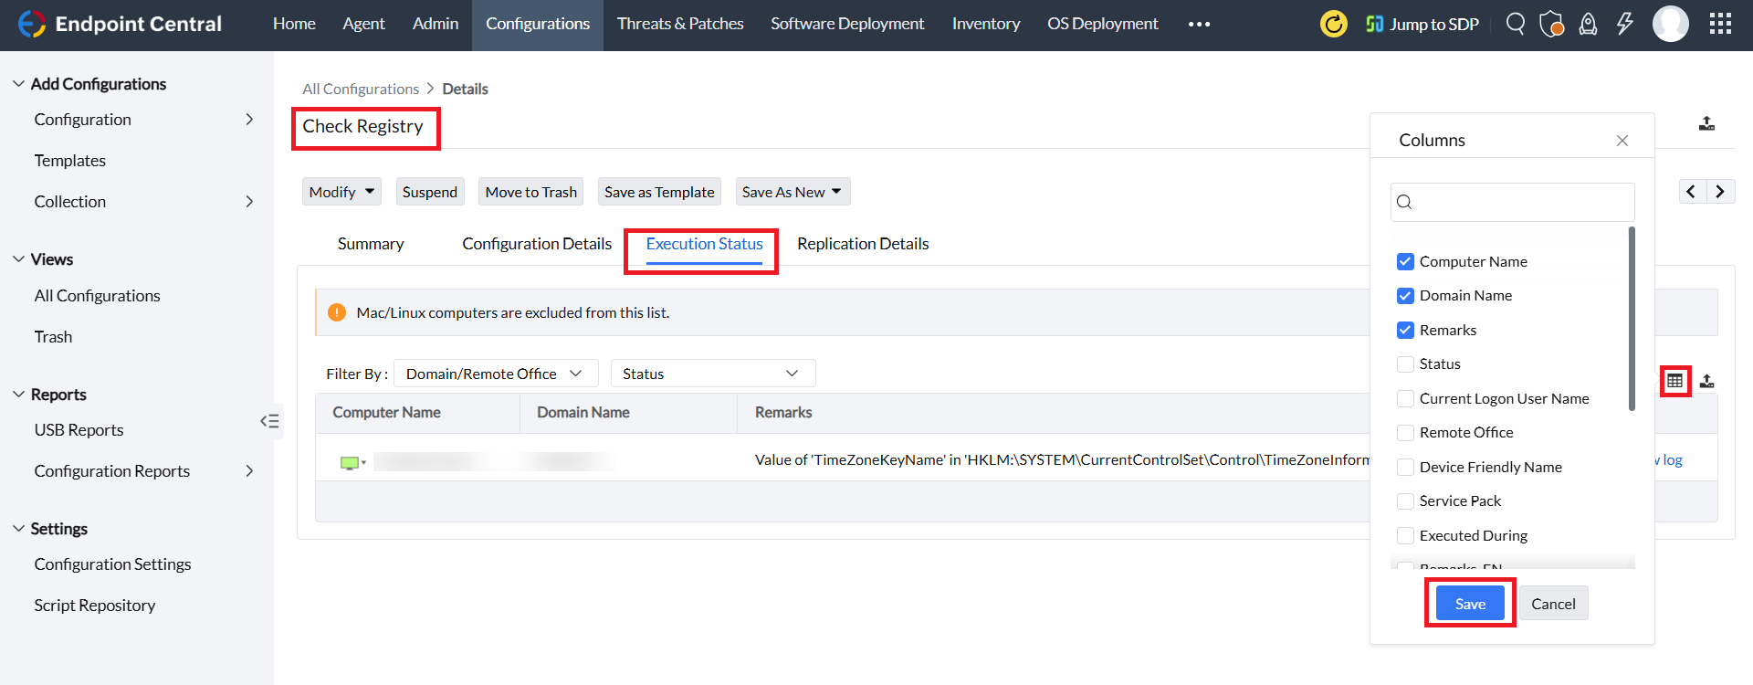Collapse the Add Configurations section
Screen dimensions: 1753x685
(18, 84)
